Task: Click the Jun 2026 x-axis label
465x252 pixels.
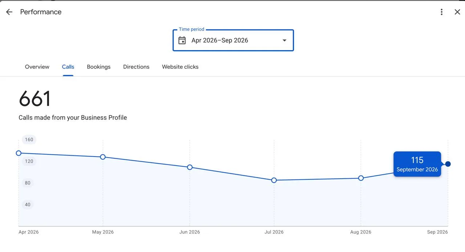Action: click(x=190, y=232)
